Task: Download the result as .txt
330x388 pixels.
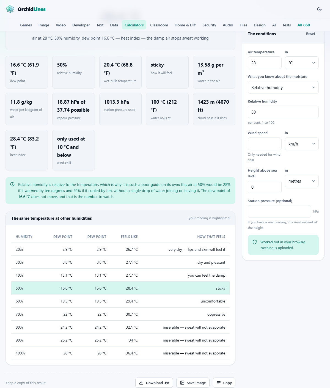Action: [154, 383]
